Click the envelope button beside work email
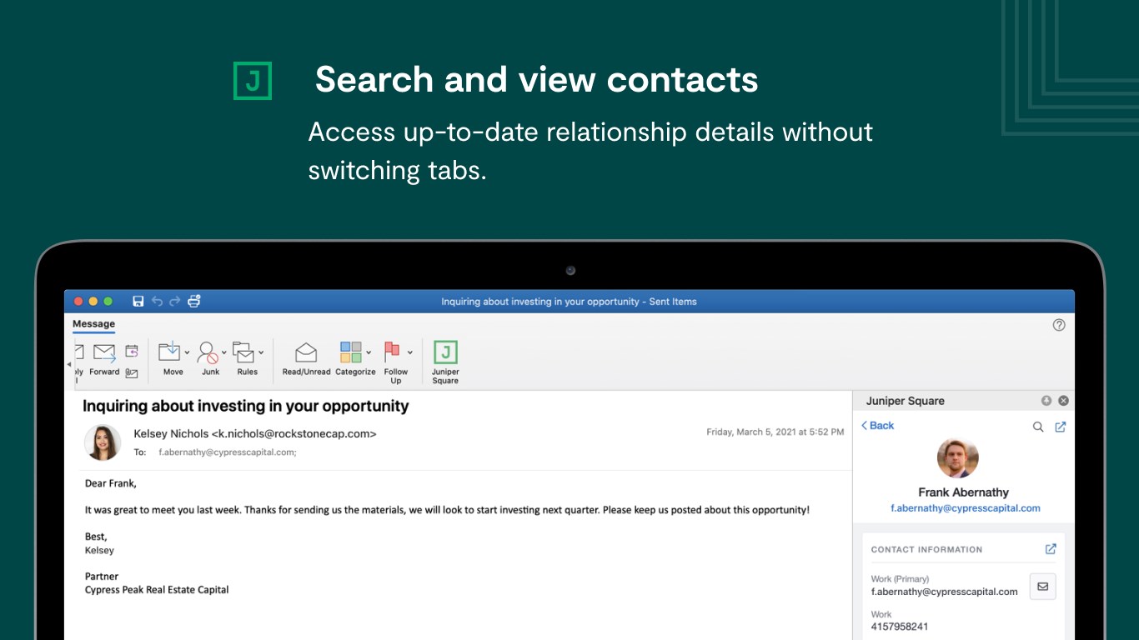The image size is (1139, 640). [x=1043, y=587]
